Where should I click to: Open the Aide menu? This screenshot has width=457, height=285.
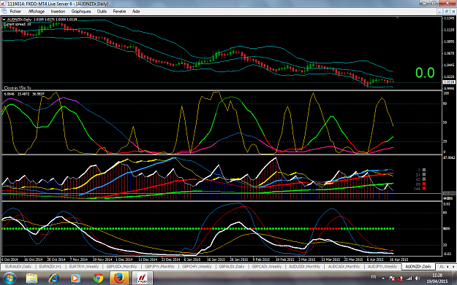136,12
